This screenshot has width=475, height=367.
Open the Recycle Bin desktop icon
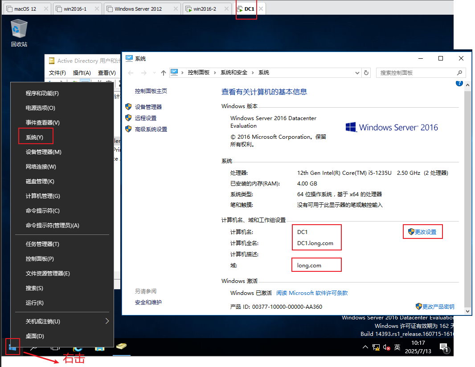(x=19, y=33)
